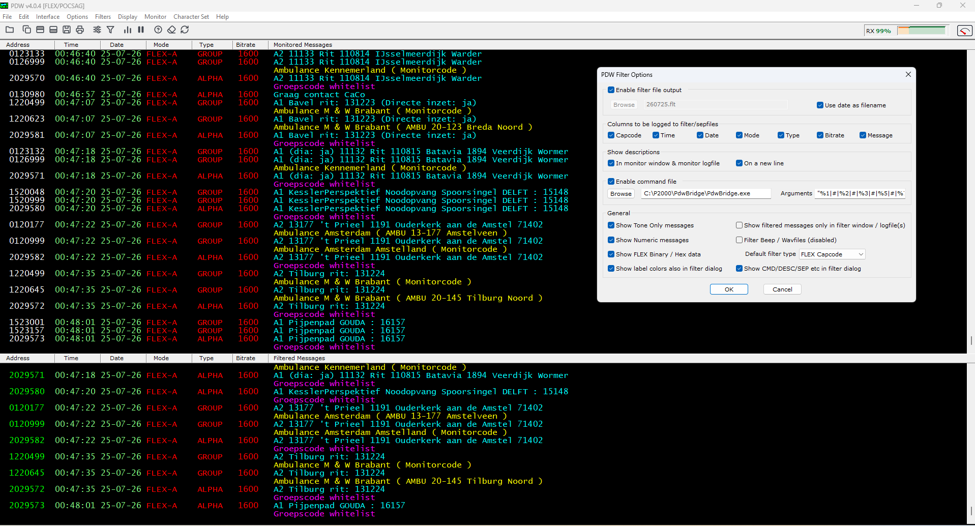Toggle Show Numeric messages checkbox
Screen dimensions: 975x526
click(x=611, y=240)
